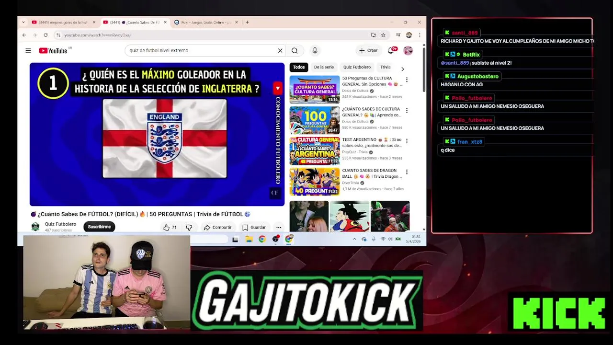This screenshot has height=345, width=613.
Task: Open the Quiz Futbolero channel name
Action: [x=60, y=224]
